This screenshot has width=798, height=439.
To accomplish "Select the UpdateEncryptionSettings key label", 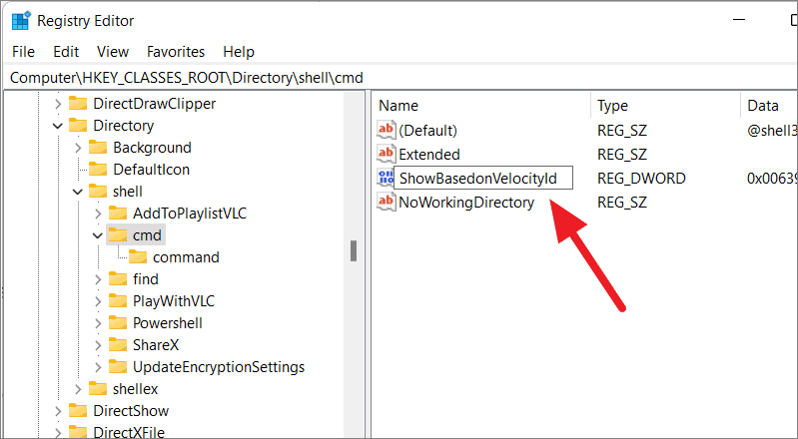I will coord(219,367).
